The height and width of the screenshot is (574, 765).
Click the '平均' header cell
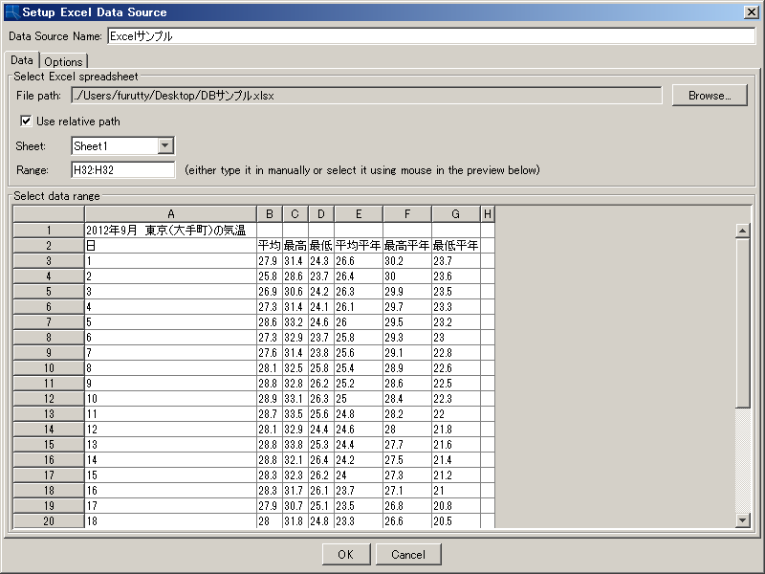(270, 246)
